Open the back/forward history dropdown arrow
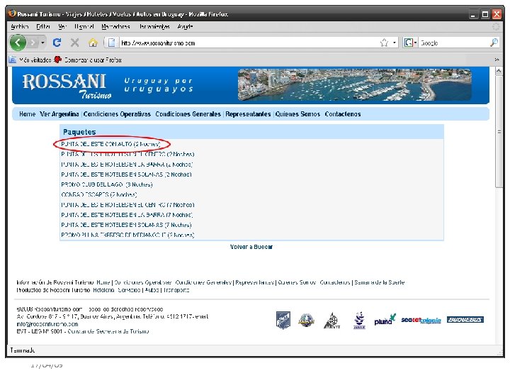510x383 pixels. (x=42, y=43)
